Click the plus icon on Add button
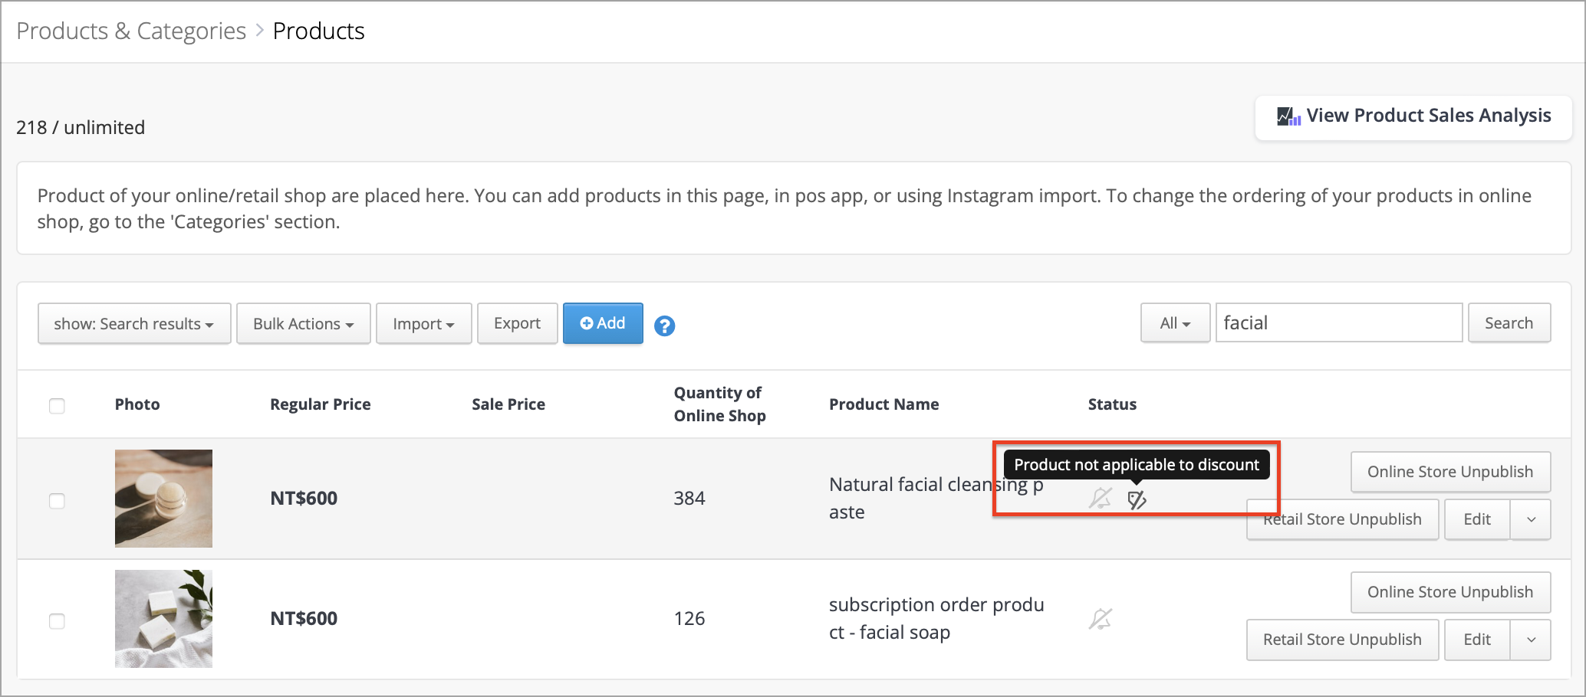Screen dimensions: 1586x697 click(x=587, y=323)
